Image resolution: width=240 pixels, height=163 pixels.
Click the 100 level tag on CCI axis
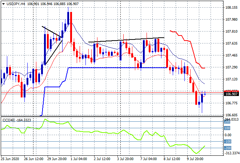click(x=227, y=128)
